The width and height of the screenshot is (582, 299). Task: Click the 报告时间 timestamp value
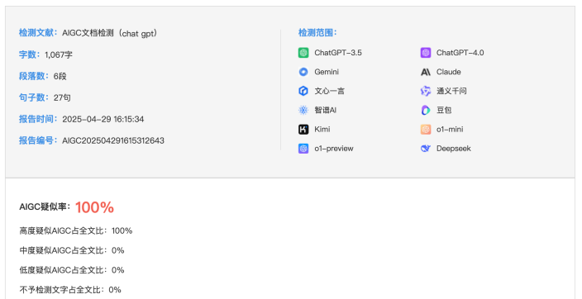103,119
